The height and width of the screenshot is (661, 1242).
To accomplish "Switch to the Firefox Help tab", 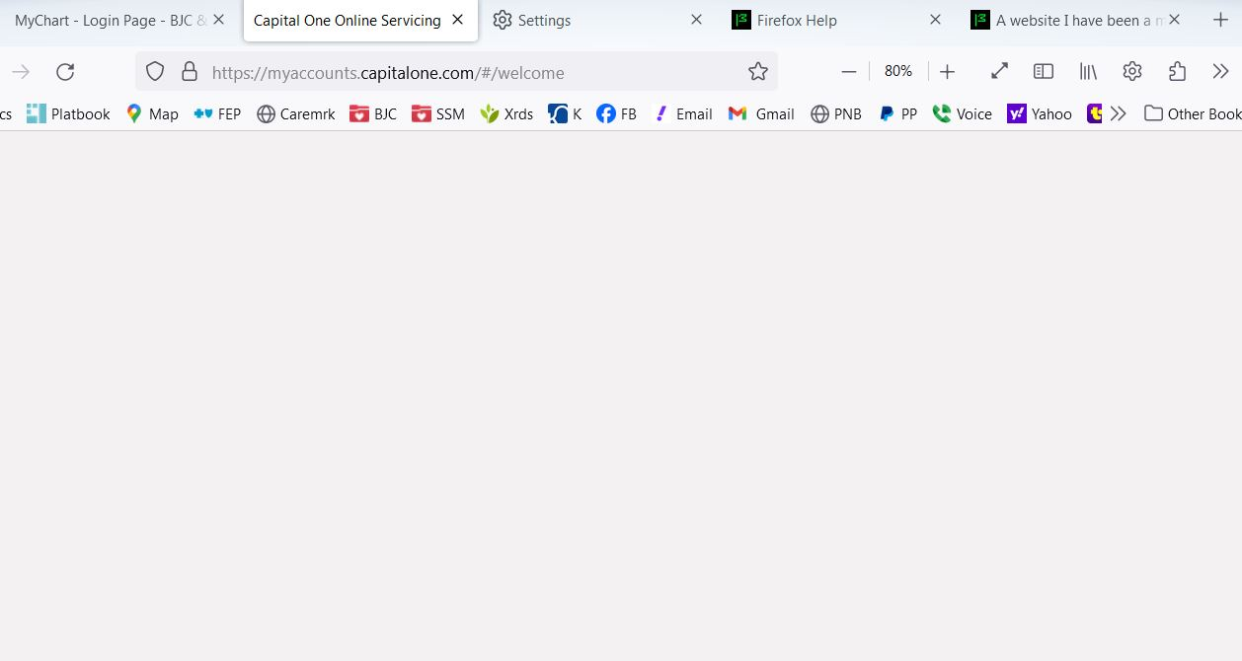I will coord(837,20).
